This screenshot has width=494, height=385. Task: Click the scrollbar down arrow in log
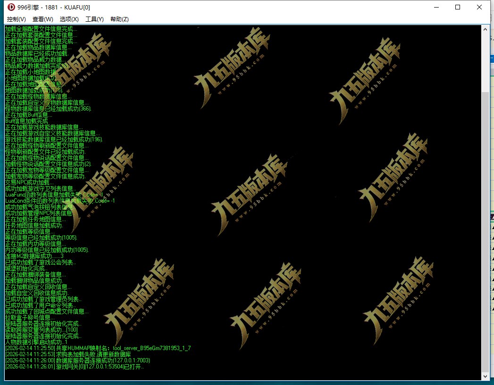(x=486, y=376)
